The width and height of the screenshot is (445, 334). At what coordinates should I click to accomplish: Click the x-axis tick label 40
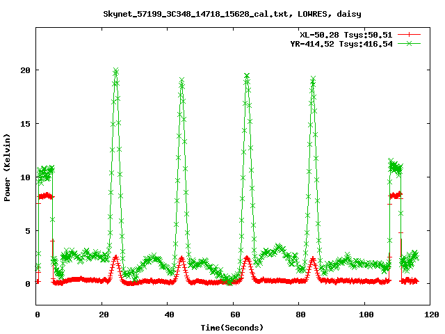tap(169, 315)
